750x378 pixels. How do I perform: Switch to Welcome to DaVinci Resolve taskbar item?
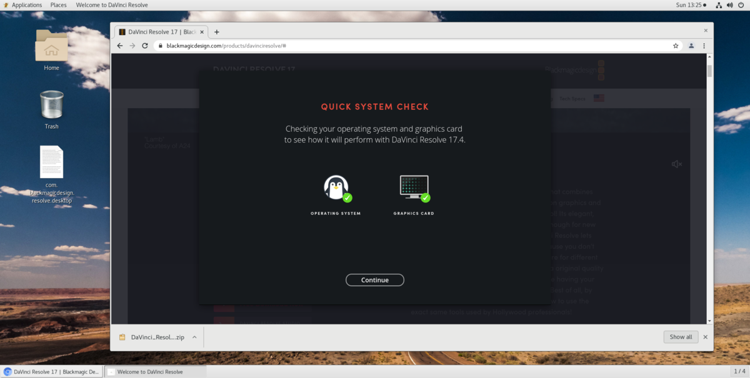(x=155, y=372)
